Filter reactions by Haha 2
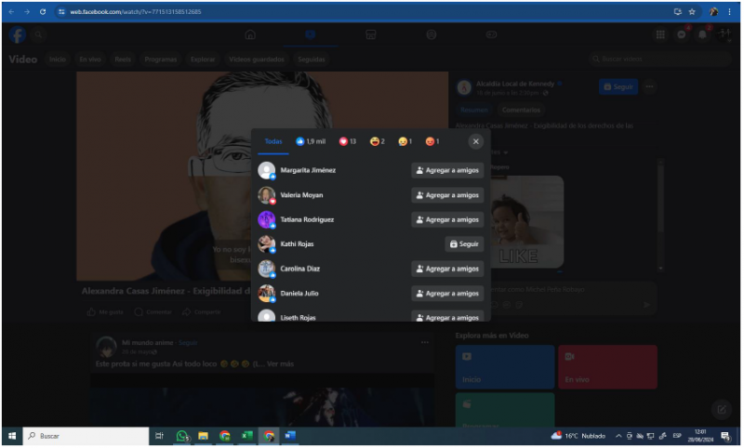744x448 pixels. point(378,142)
